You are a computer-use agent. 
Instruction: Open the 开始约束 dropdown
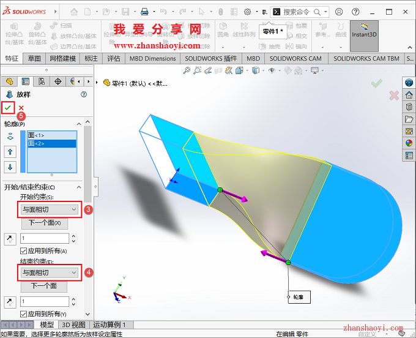click(x=50, y=209)
